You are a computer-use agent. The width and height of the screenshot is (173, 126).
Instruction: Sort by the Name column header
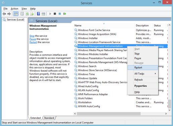104,25
